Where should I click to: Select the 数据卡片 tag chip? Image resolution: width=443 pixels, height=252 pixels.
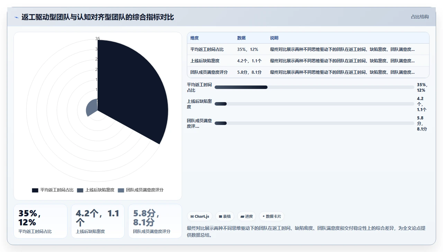pyautogui.click(x=272, y=216)
